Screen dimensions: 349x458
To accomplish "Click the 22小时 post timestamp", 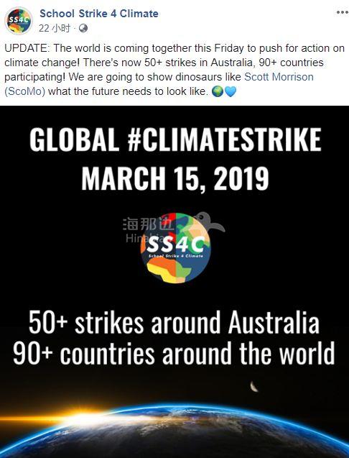I will pyautogui.click(x=55, y=28).
